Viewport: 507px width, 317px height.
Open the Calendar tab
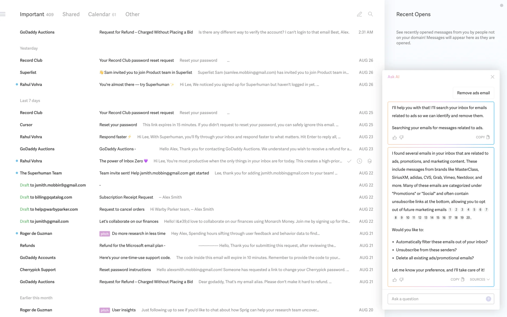tap(102, 14)
